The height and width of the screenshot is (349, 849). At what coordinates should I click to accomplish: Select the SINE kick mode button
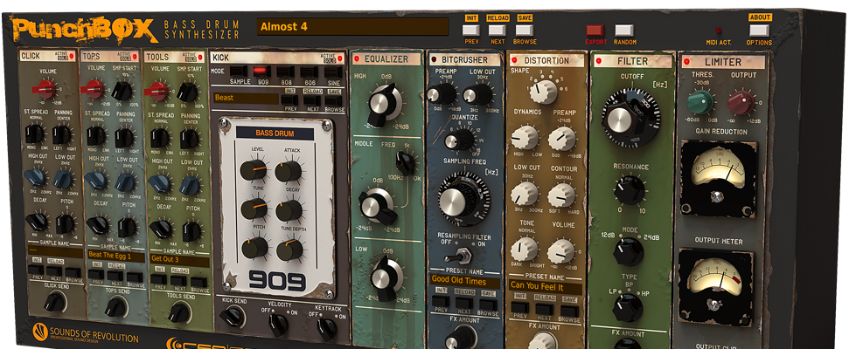[333, 72]
